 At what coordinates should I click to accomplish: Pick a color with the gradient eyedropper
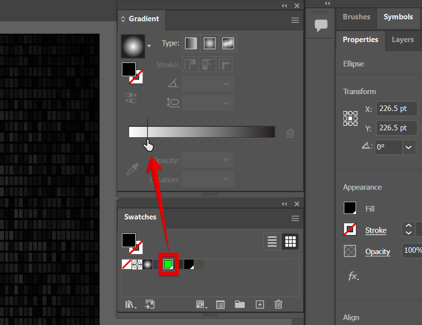(132, 169)
